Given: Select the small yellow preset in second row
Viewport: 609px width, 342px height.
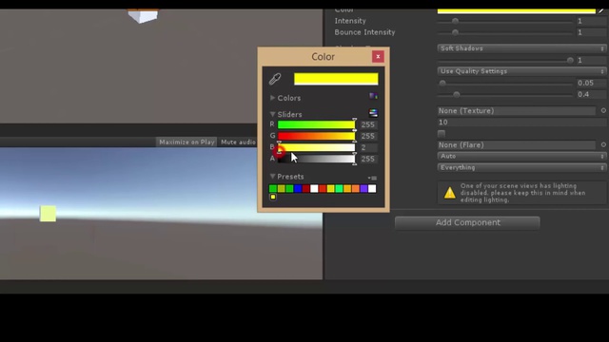Looking at the screenshot, I should pos(273,197).
